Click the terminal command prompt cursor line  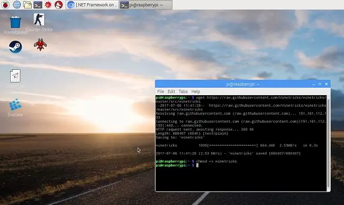241,165
